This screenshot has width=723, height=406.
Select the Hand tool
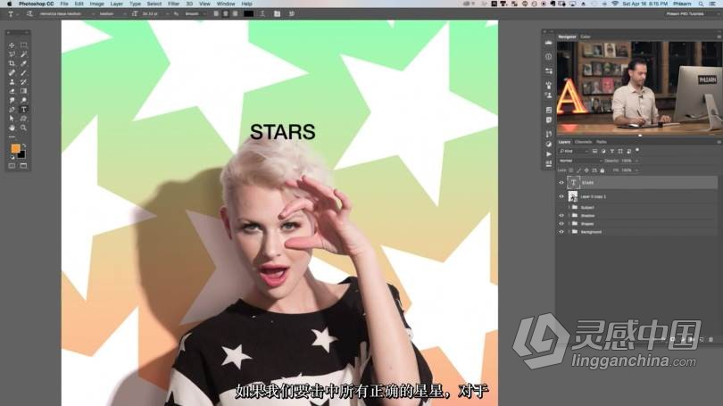(x=12, y=128)
